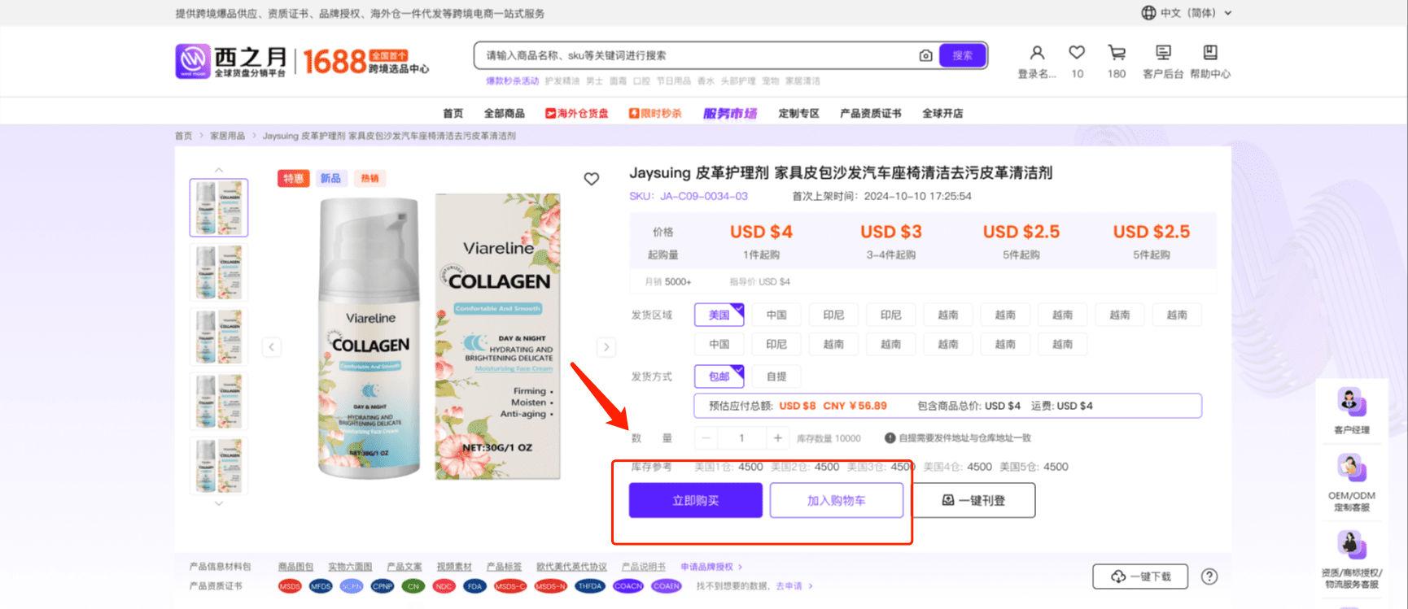Open the 实物六面图 materials link
The image size is (1408, 609).
click(350, 567)
